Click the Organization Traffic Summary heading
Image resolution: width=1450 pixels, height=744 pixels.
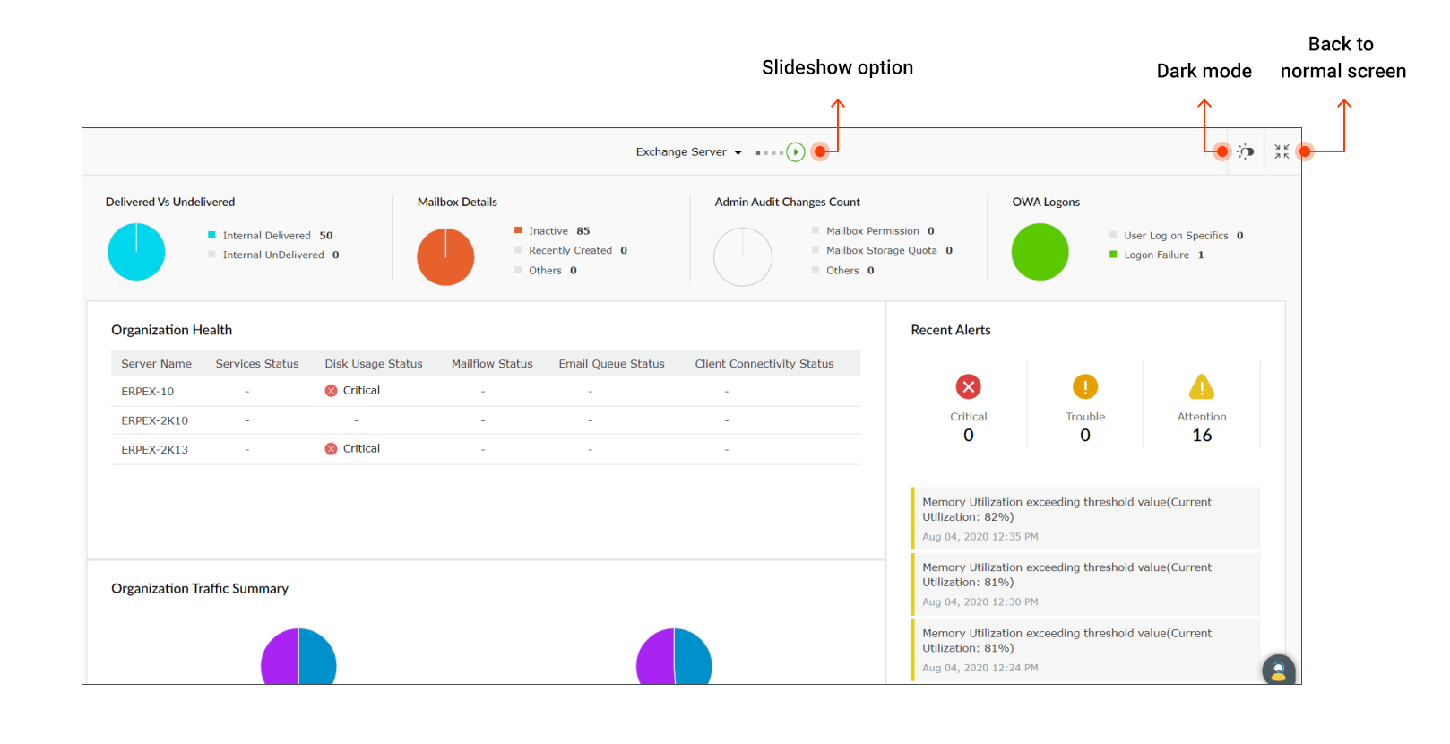click(x=200, y=589)
